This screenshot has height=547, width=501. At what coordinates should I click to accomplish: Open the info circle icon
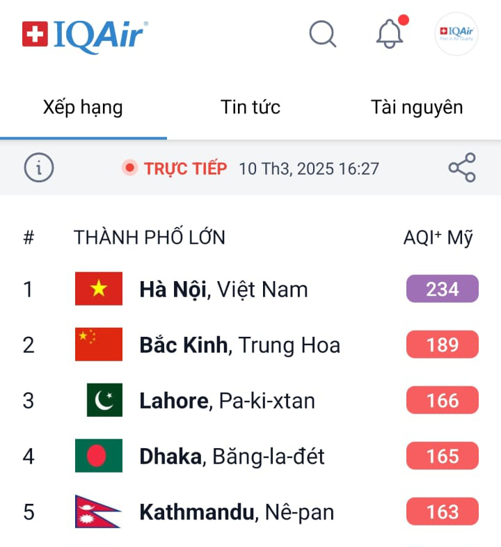point(39,168)
